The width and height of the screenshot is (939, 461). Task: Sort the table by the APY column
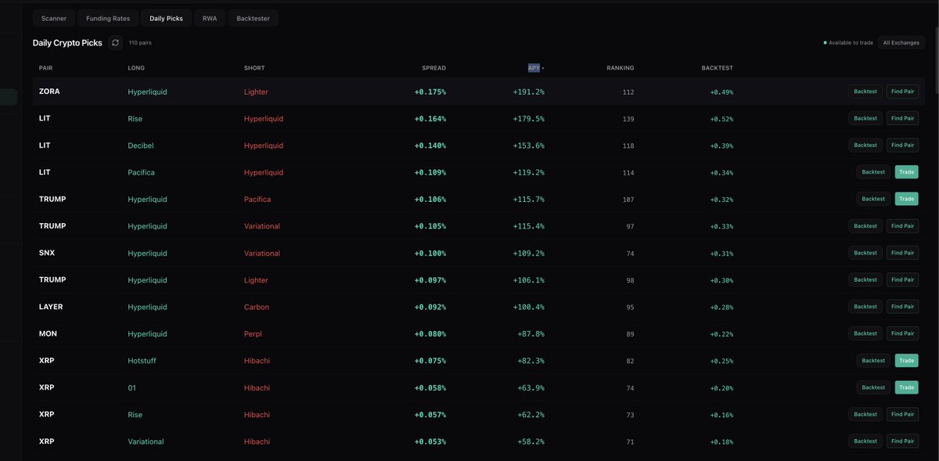535,68
